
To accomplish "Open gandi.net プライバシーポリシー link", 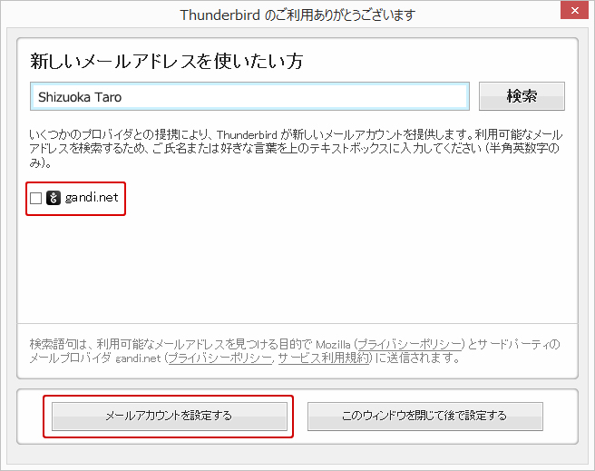I will pos(220,358).
